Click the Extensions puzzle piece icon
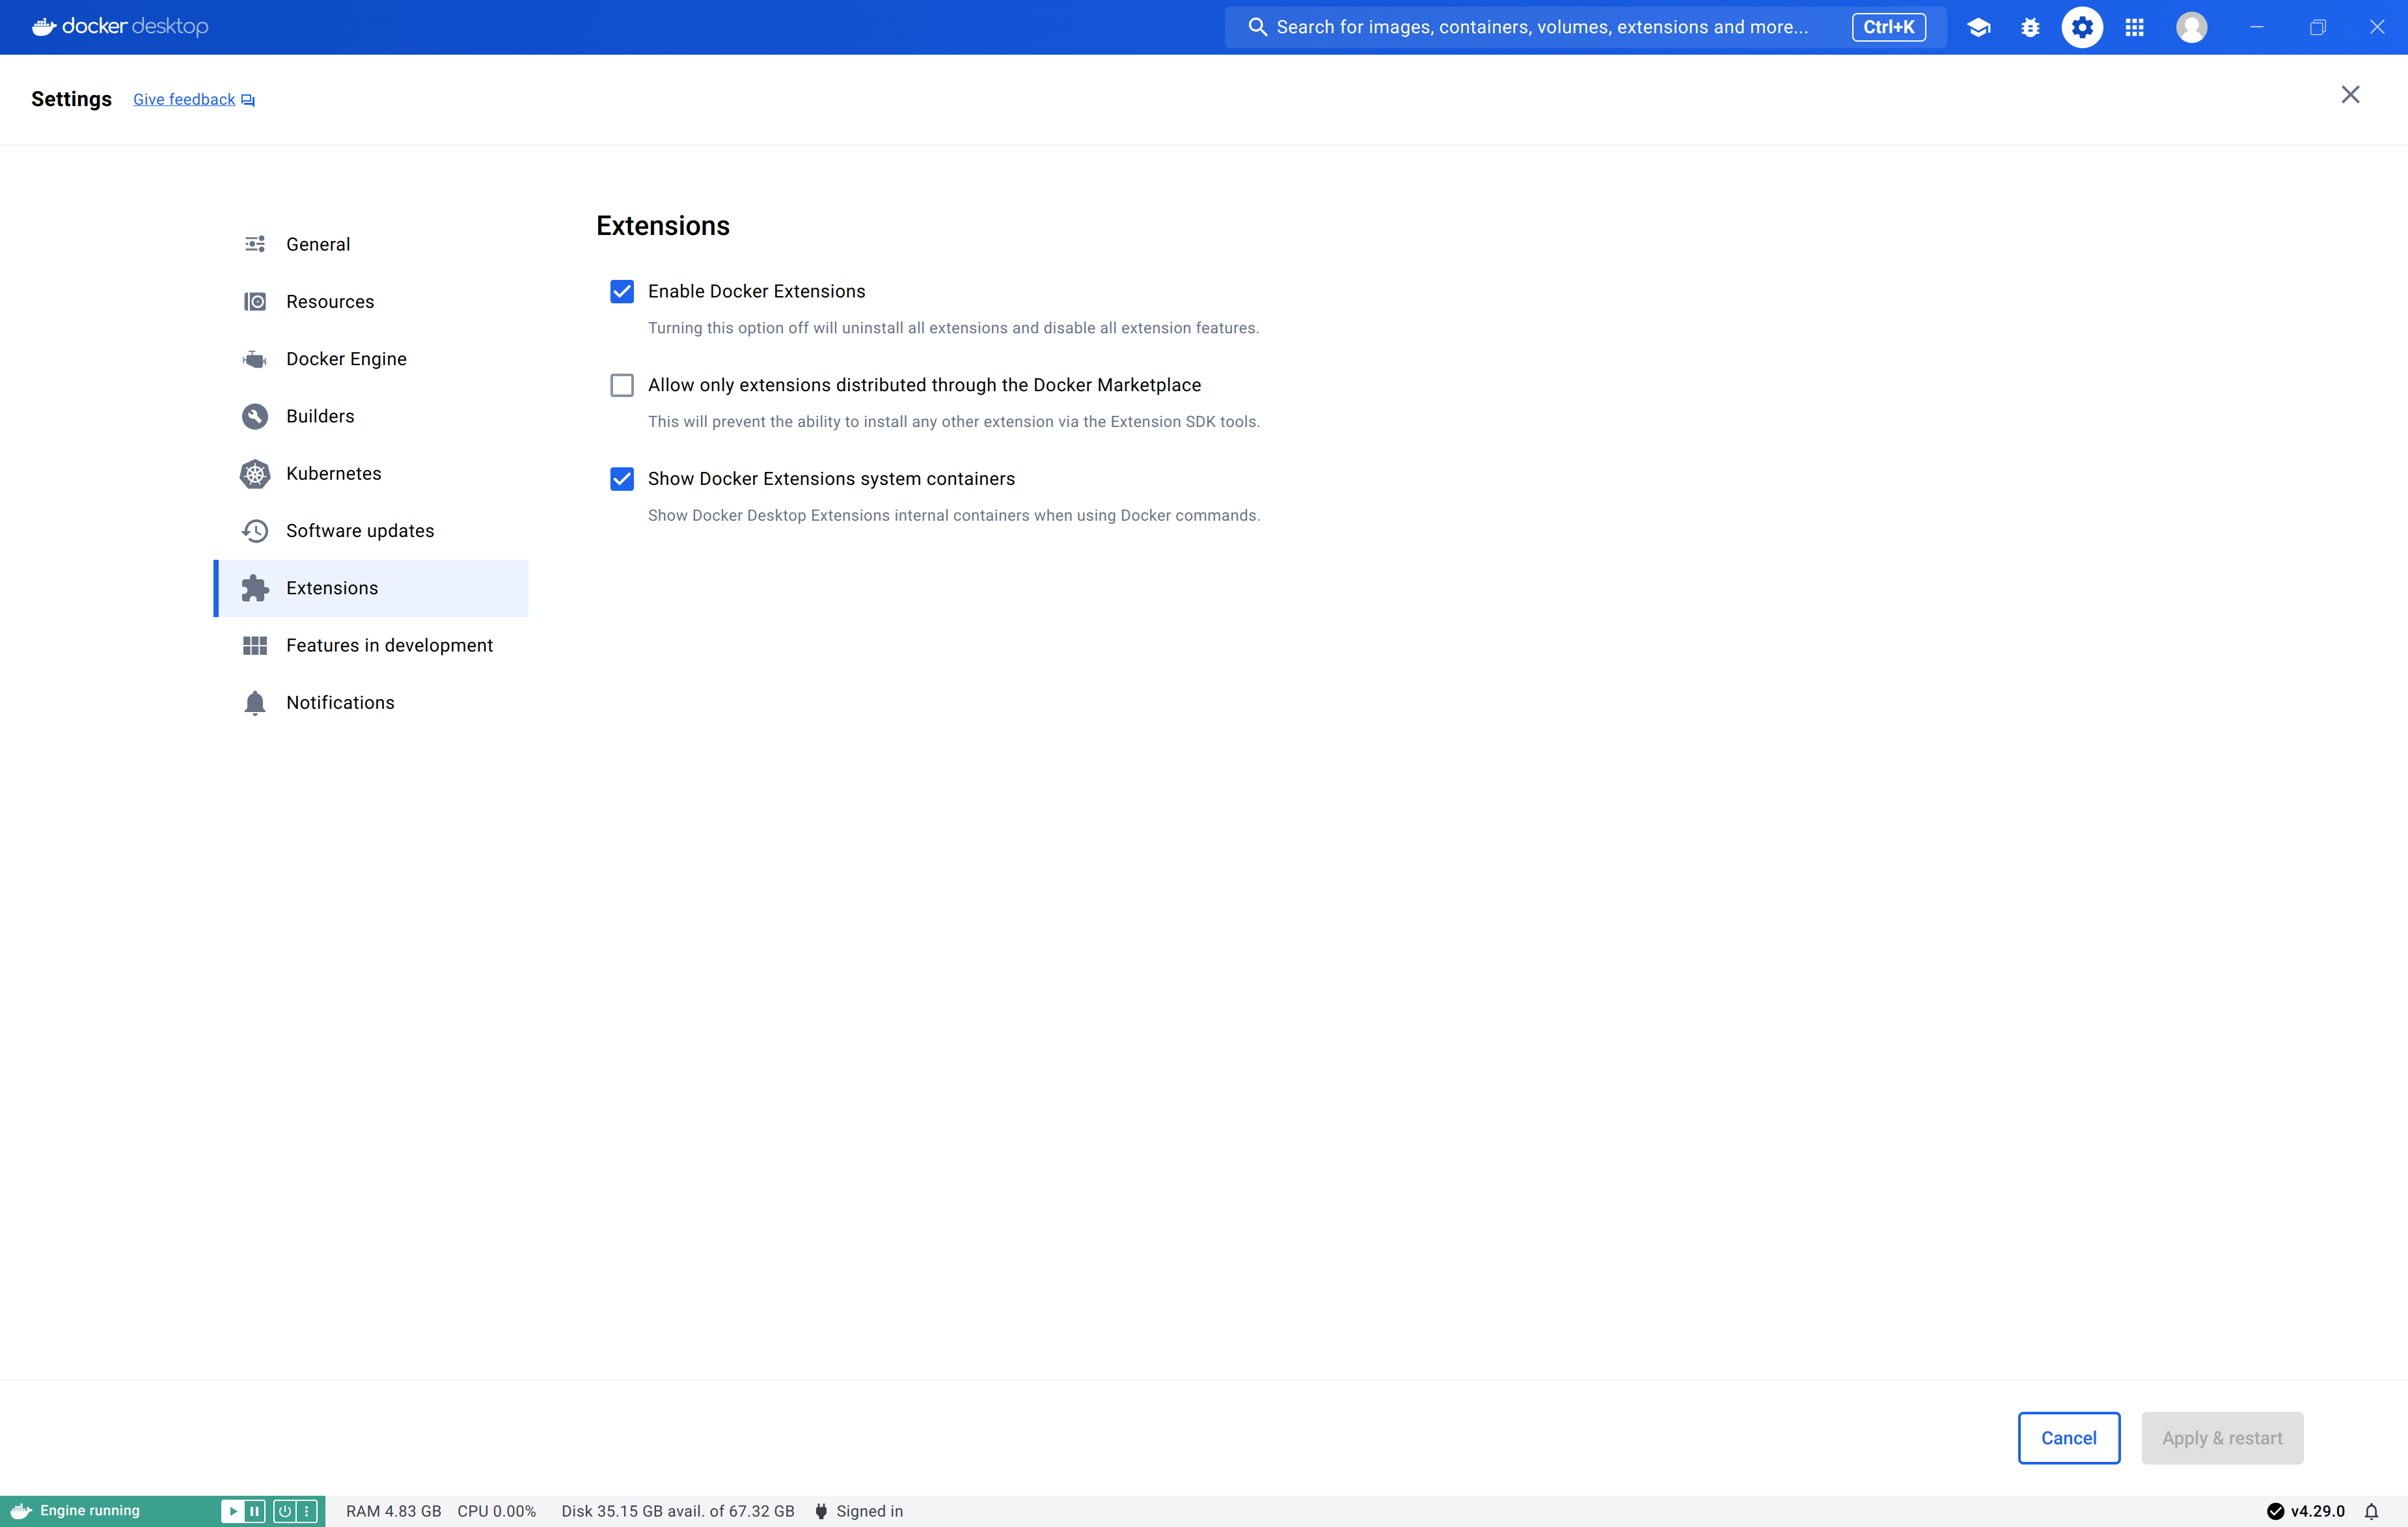The height and width of the screenshot is (1527, 2408). [255, 588]
